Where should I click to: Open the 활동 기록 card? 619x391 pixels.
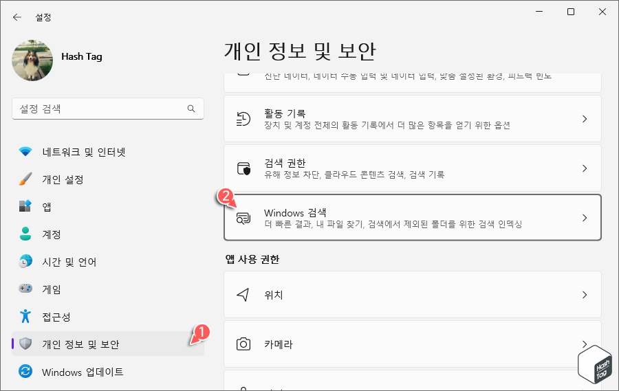pos(413,119)
